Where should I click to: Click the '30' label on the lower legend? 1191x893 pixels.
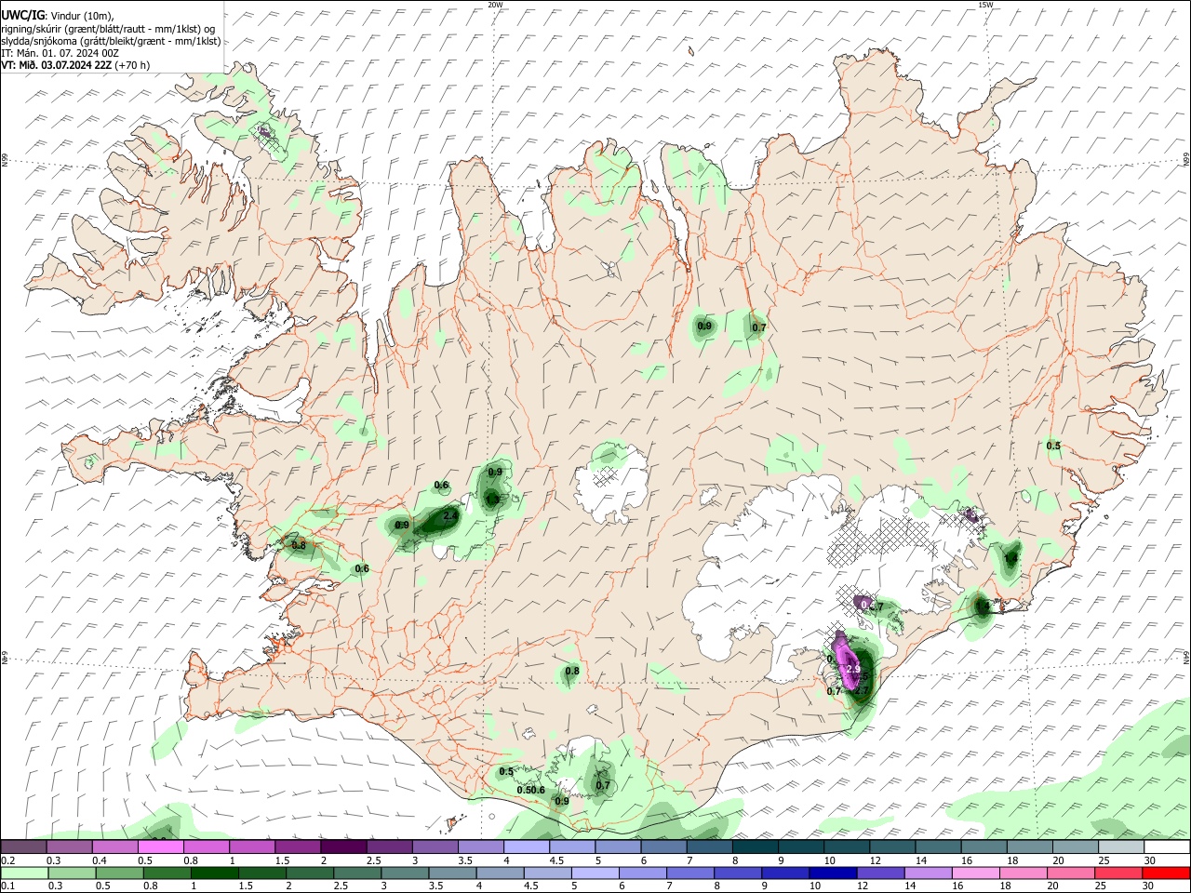[1150, 886]
